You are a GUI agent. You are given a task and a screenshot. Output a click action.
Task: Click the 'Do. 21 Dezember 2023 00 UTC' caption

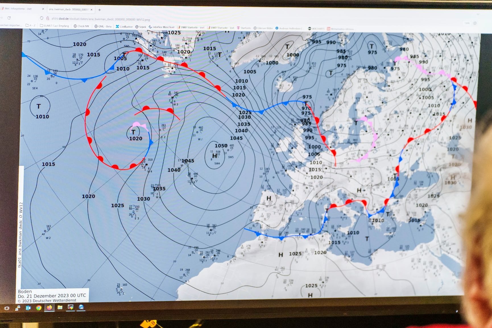pos(52,296)
